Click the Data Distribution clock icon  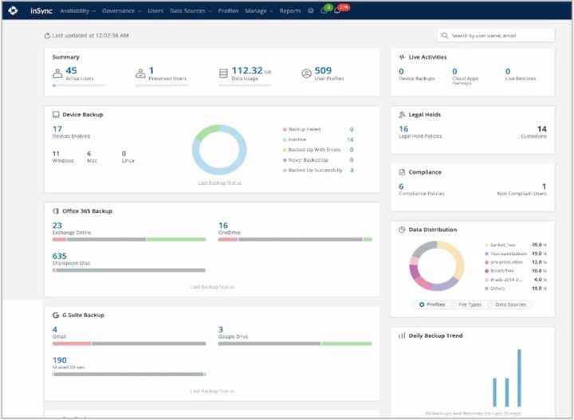click(402, 230)
